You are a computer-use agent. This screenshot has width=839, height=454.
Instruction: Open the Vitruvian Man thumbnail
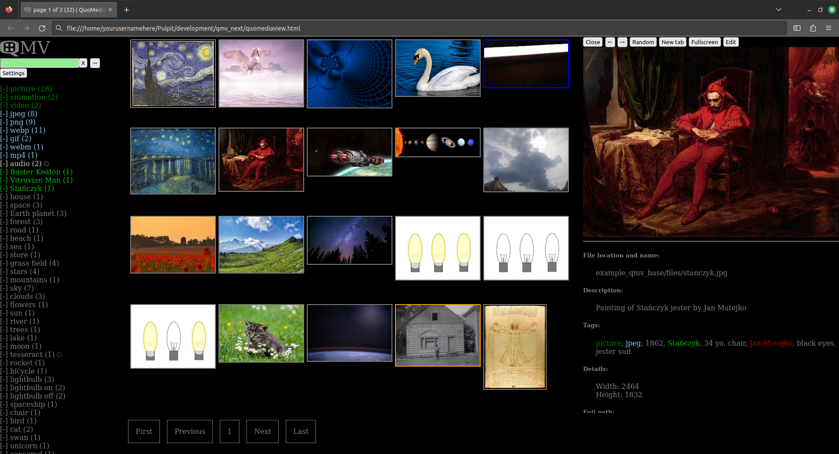515,347
